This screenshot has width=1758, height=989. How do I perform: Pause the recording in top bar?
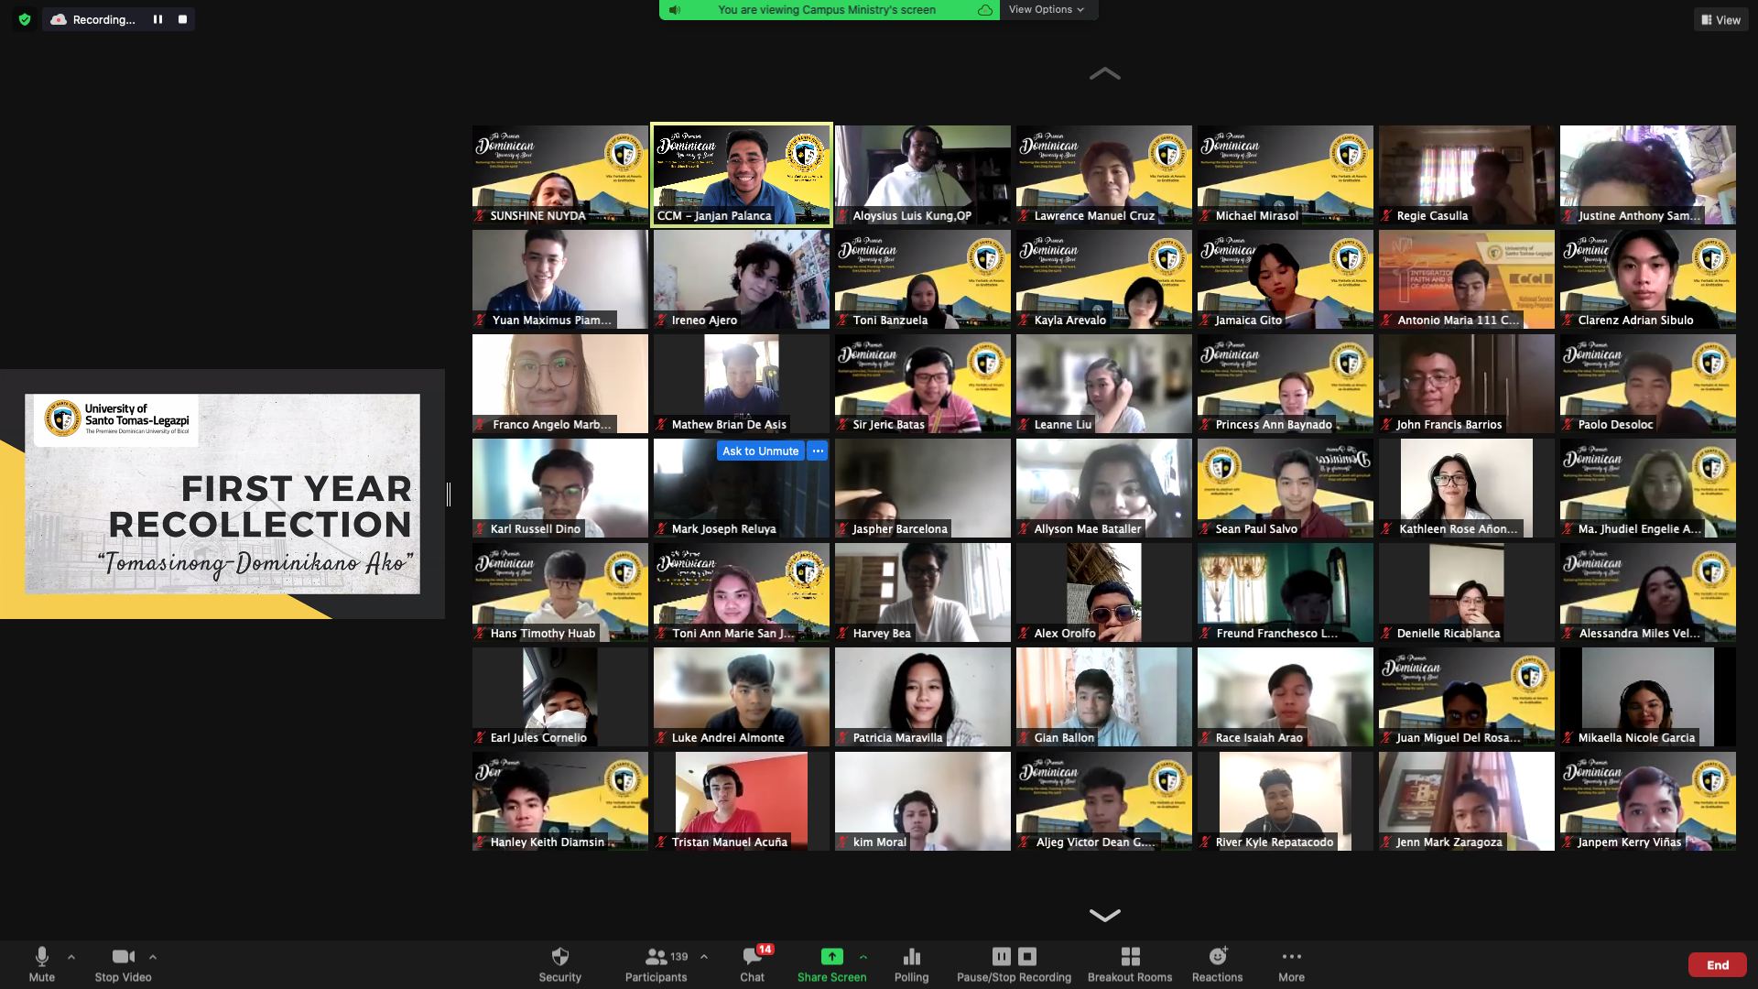point(157,19)
